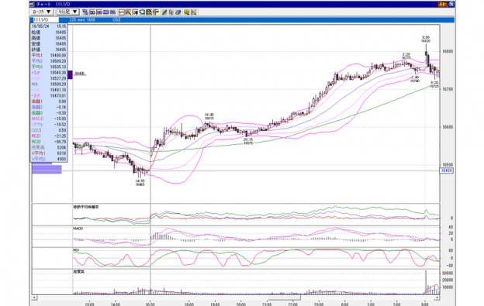The height and width of the screenshot is (306, 484).
Task: Select the red line chart indicator icon
Action: (x=122, y=12)
